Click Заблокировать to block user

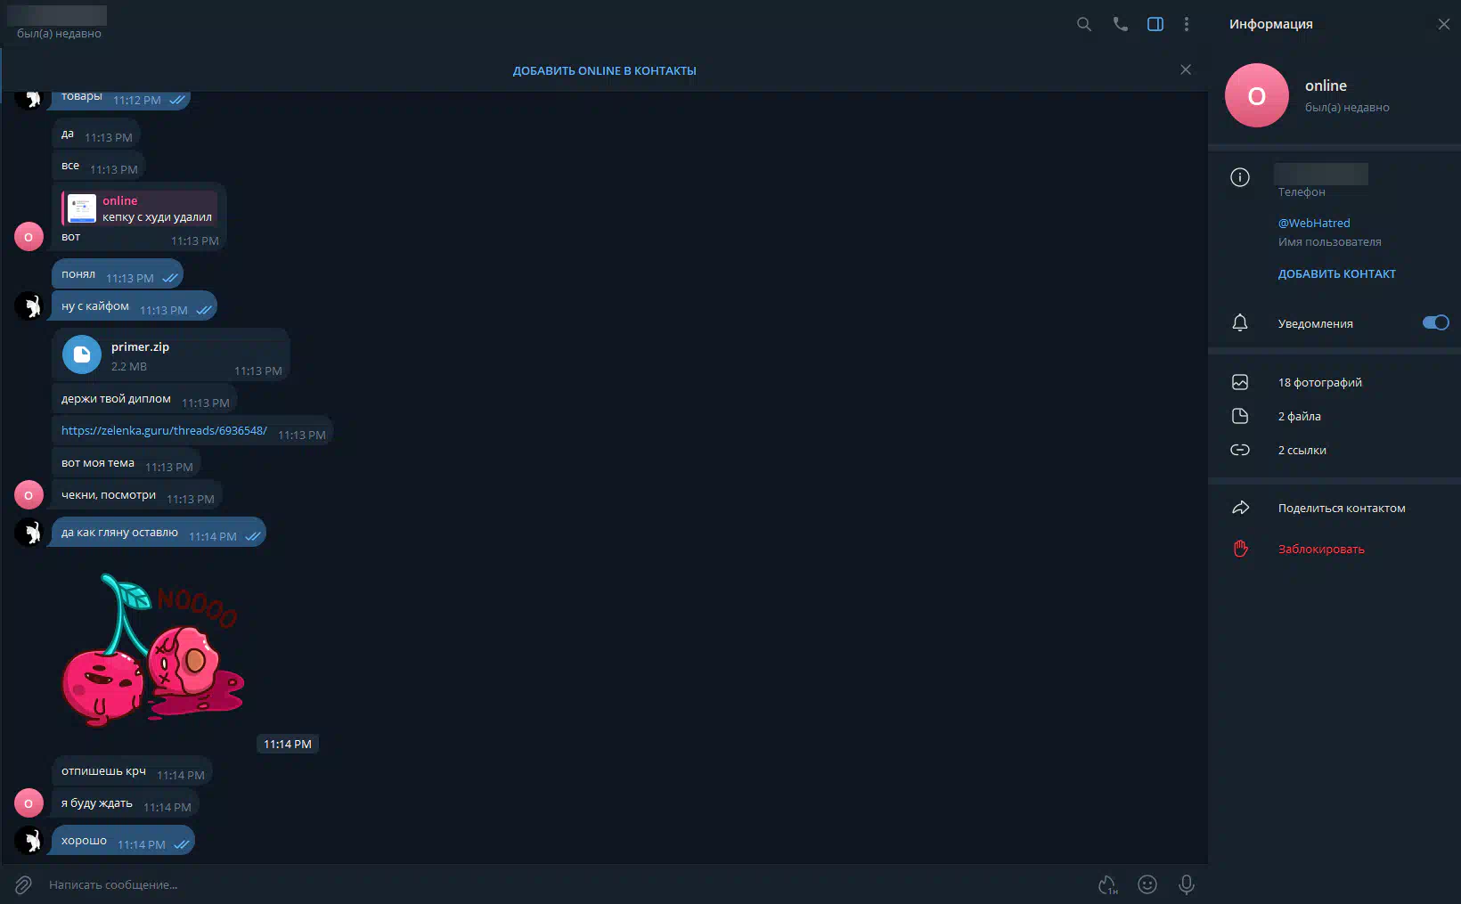tap(1321, 549)
